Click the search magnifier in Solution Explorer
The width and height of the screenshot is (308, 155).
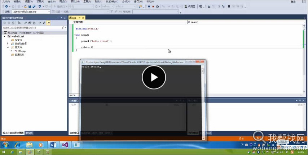(63, 28)
